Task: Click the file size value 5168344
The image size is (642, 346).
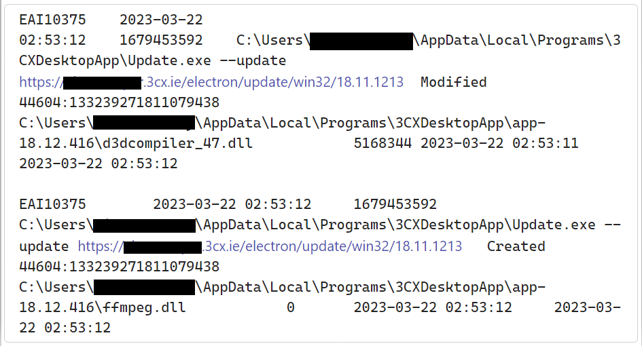Action: pyautogui.click(x=382, y=143)
